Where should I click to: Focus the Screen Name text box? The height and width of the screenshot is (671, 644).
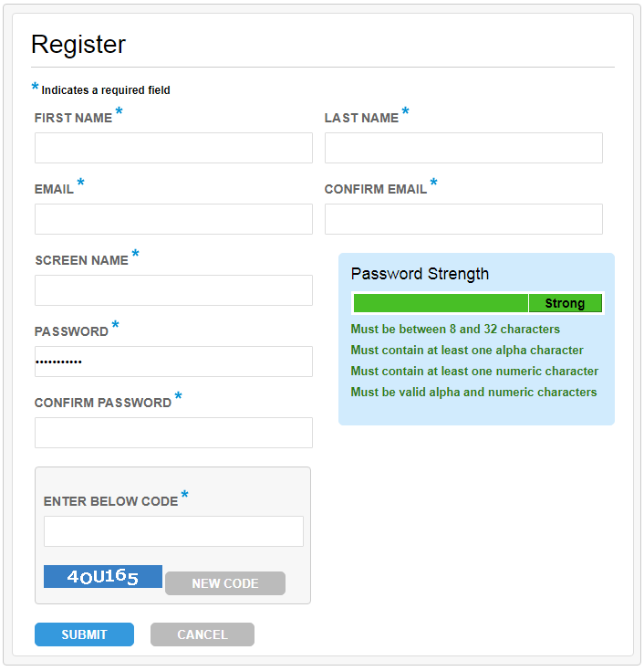click(x=173, y=290)
